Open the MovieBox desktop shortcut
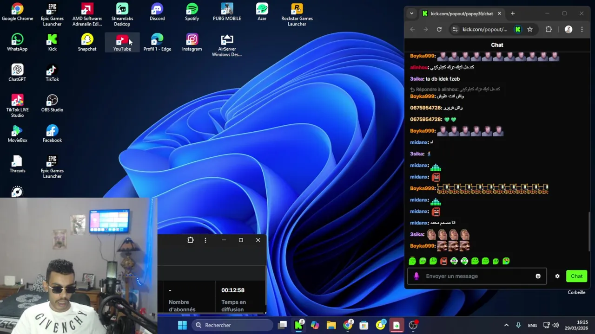Image resolution: width=595 pixels, height=334 pixels. pyautogui.click(x=17, y=134)
